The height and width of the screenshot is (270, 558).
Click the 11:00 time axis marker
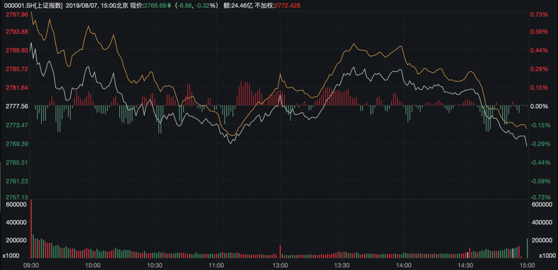pyautogui.click(x=216, y=265)
